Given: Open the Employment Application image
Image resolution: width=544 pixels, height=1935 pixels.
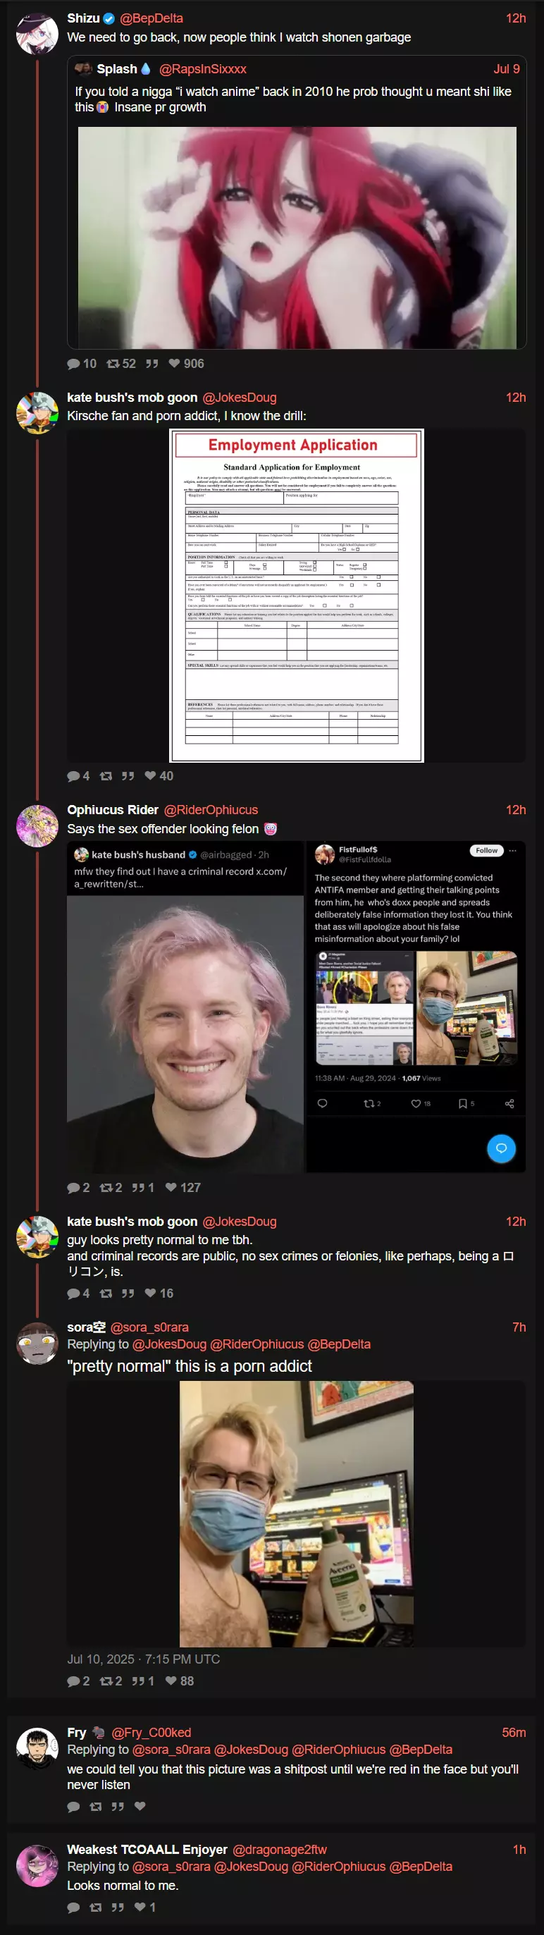Looking at the screenshot, I should point(297,596).
